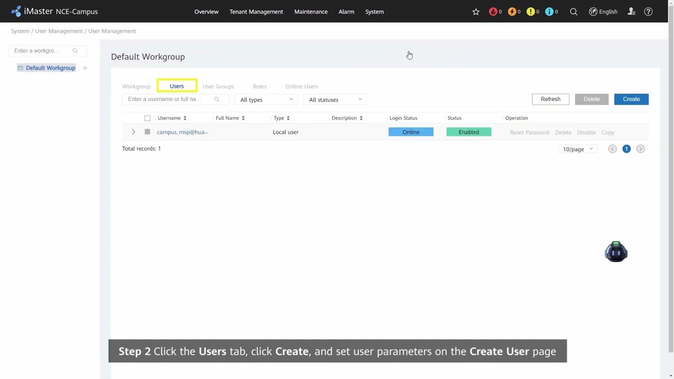Open the All statuses dropdown
The height and width of the screenshot is (379, 674).
[335, 99]
